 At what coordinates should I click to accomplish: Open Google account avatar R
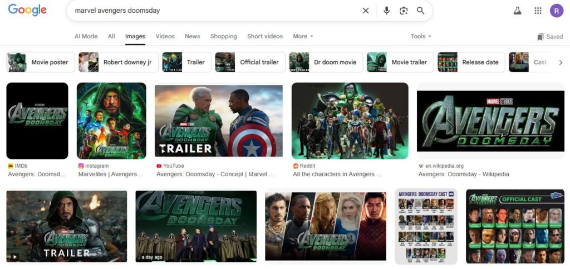557,11
